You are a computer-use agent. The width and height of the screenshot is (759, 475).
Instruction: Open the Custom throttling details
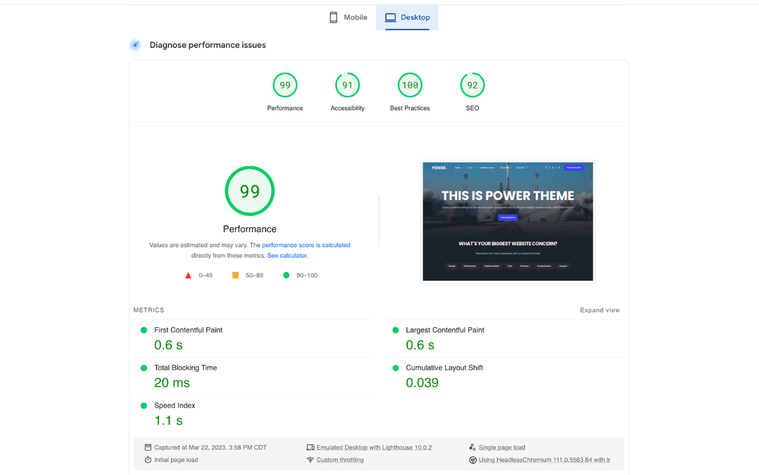[x=340, y=460]
